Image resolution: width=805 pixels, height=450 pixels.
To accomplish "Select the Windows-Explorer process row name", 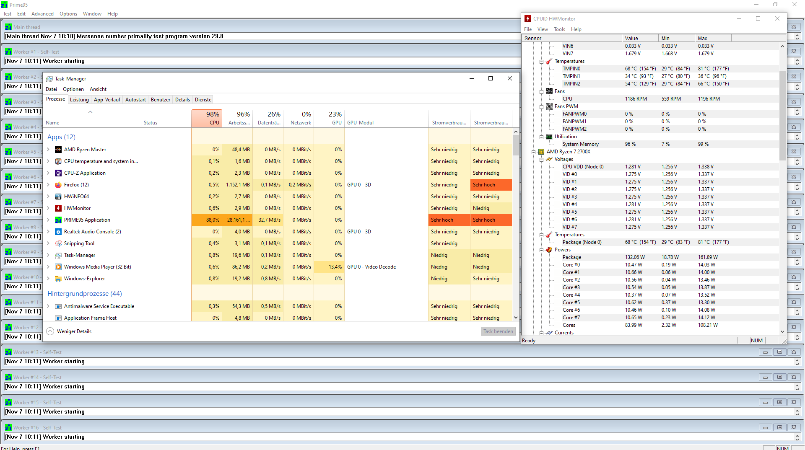I will click(x=84, y=279).
